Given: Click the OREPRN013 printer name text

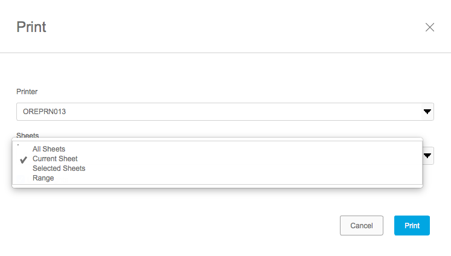Looking at the screenshot, I should (x=44, y=112).
